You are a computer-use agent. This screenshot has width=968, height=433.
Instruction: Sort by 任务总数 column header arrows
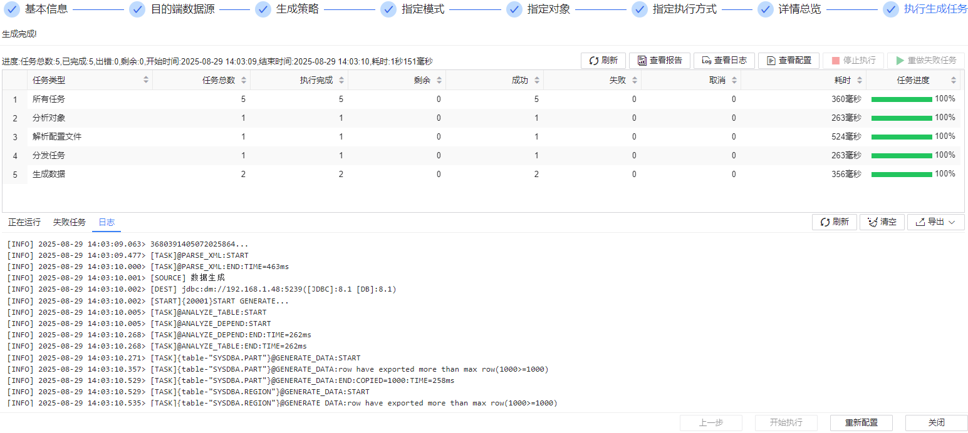click(x=244, y=80)
